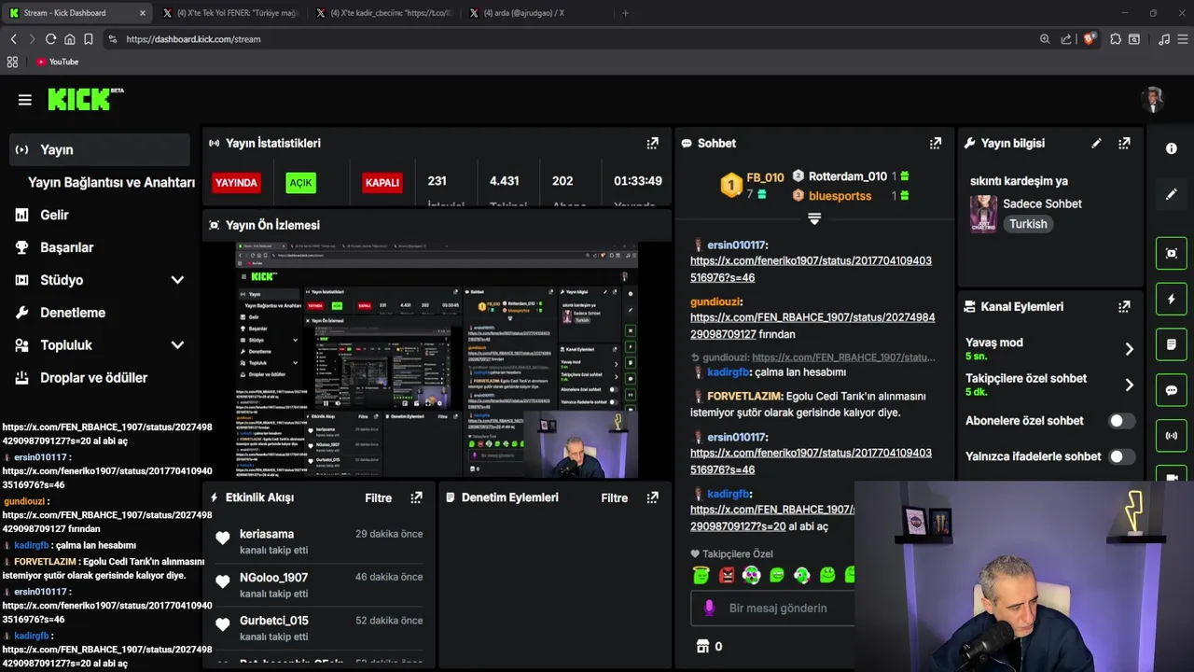
Task: Toggle Abonelere özel sohbet switch
Action: pyautogui.click(x=1121, y=421)
